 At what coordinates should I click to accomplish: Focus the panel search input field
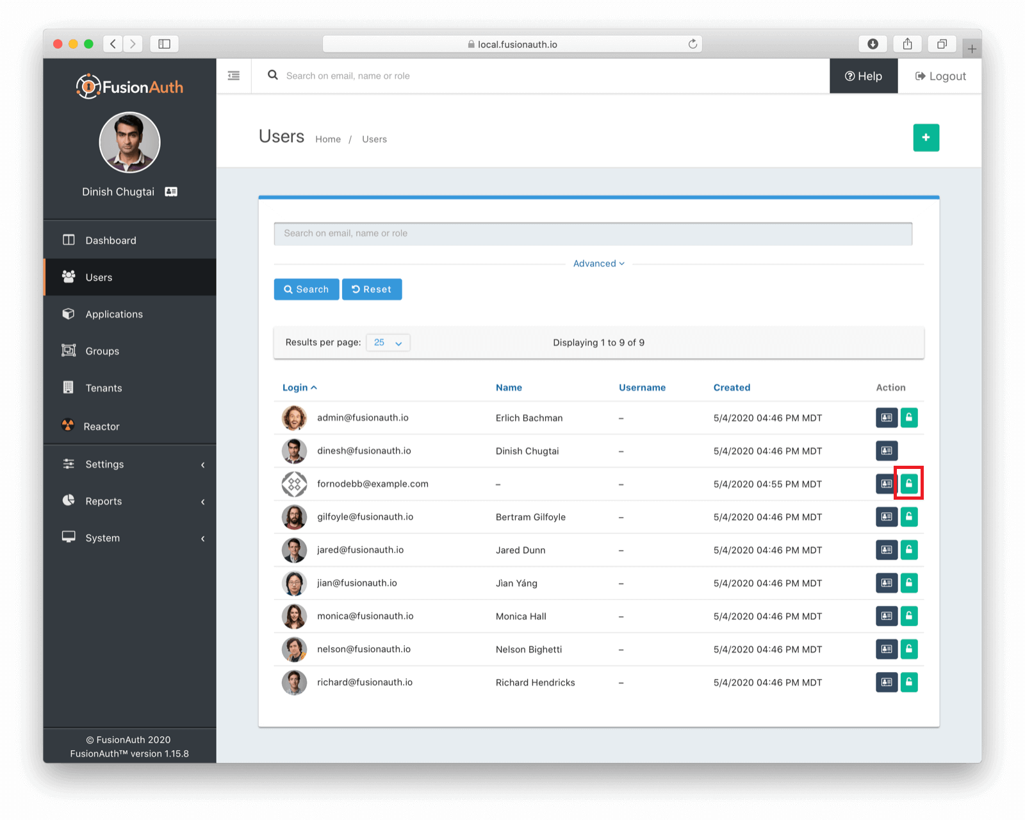coord(593,234)
